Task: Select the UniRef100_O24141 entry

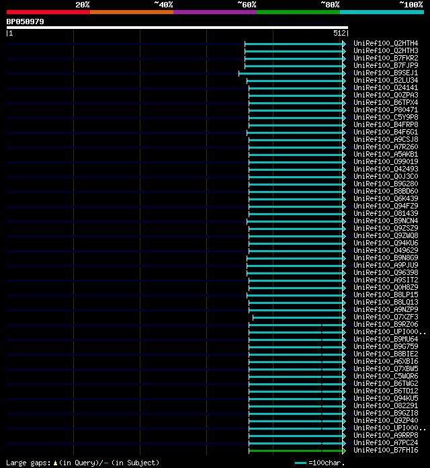Action: coord(386,87)
